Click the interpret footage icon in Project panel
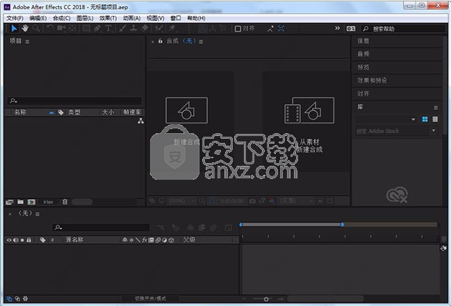 (10, 202)
